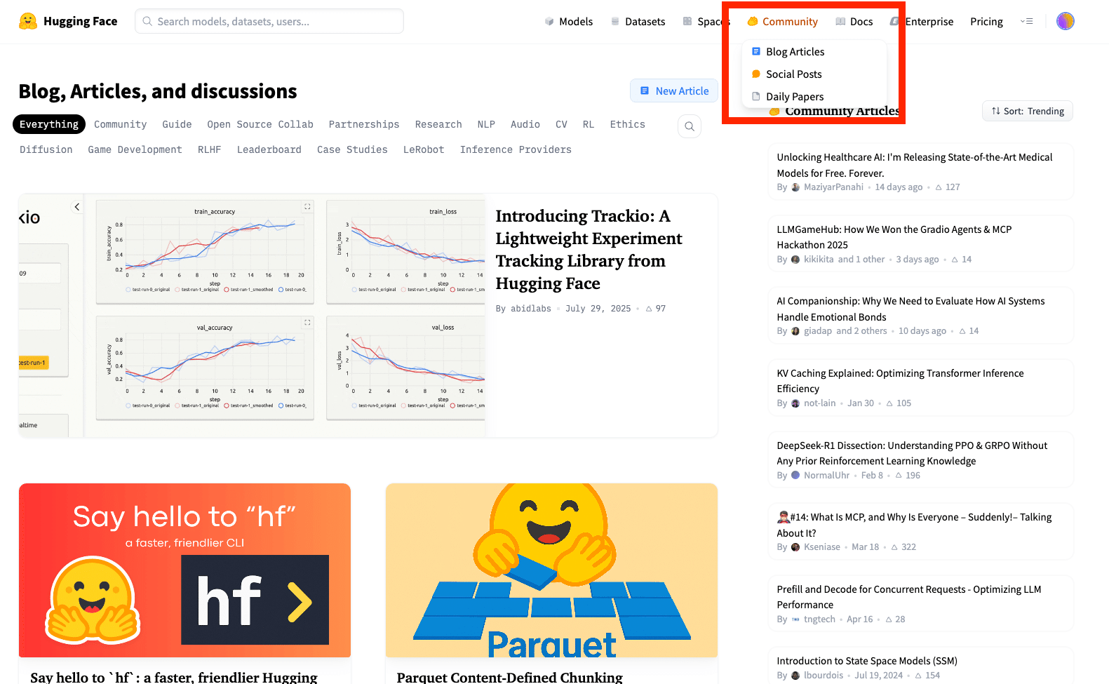Expand the train_accuracy chart fullscreen icon
The height and width of the screenshot is (684, 1109).
pos(307,207)
